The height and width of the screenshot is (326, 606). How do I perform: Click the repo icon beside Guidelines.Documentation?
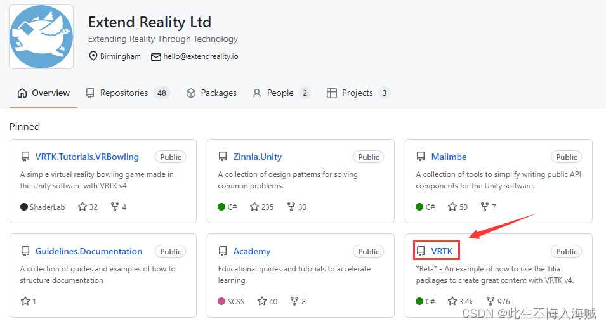coord(25,251)
